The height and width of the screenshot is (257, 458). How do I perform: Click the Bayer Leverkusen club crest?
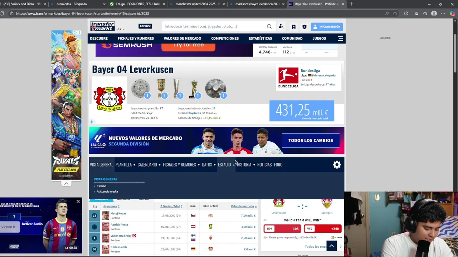109,99
